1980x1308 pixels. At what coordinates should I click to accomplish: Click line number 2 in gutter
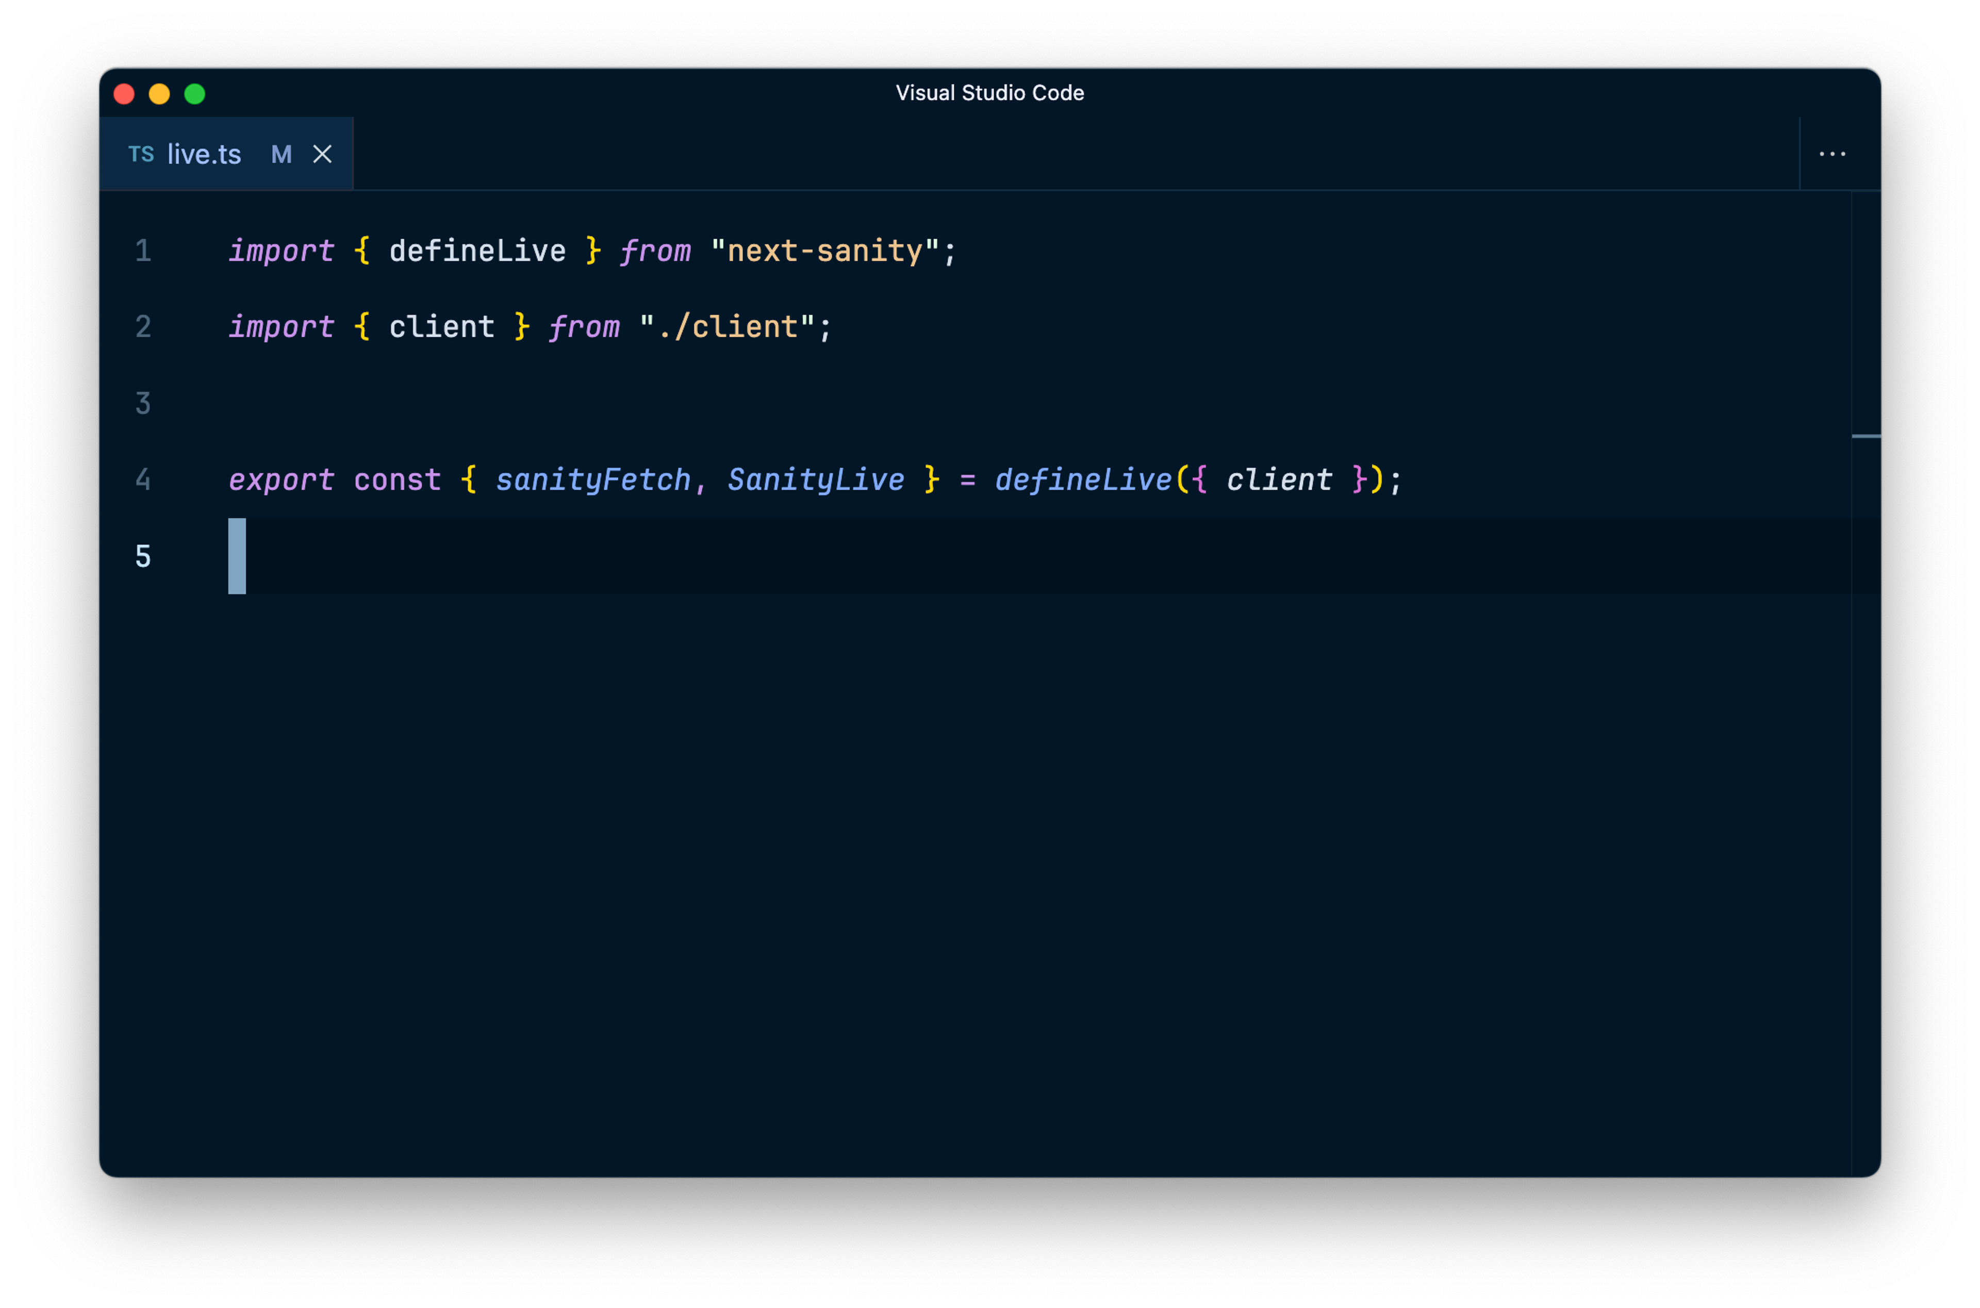[143, 327]
